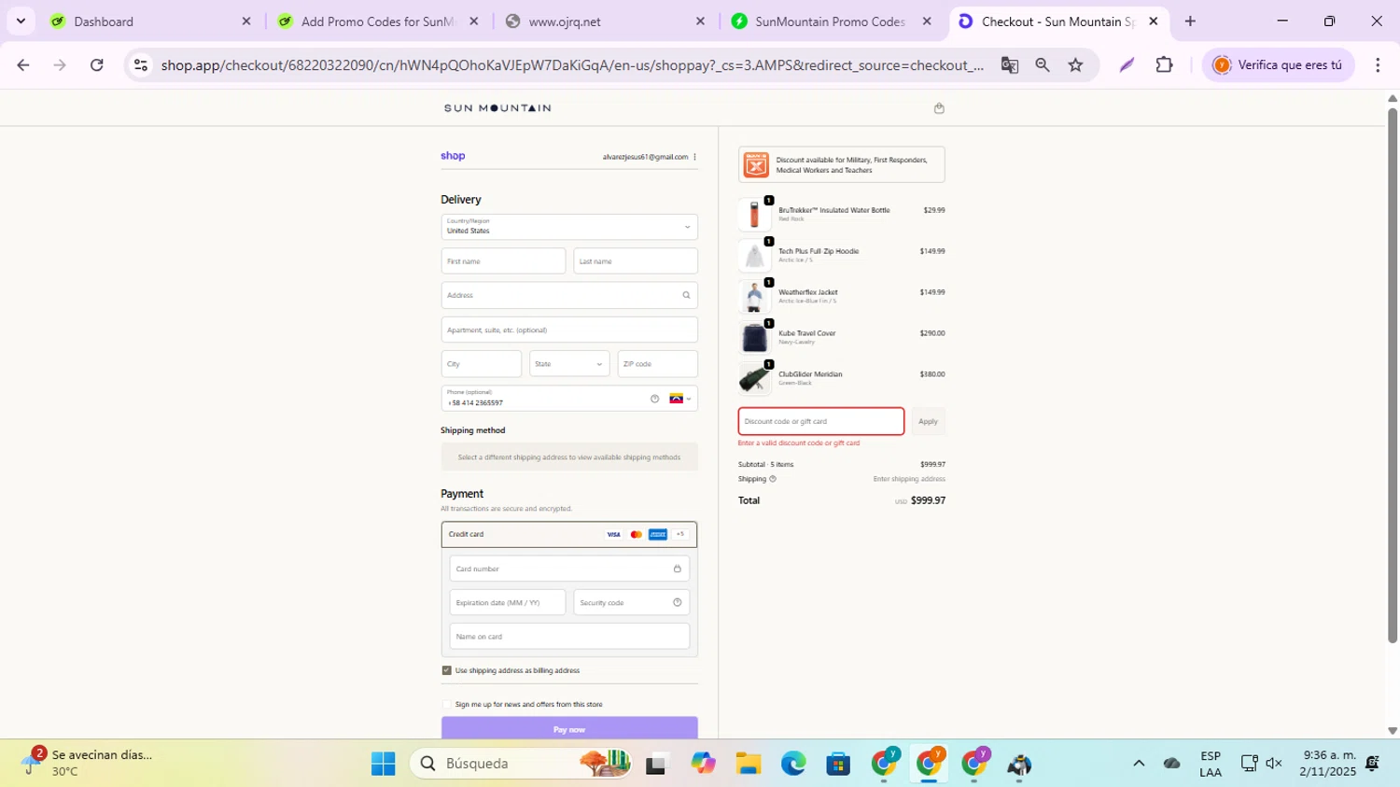The image size is (1400, 787).
Task: Show hidden system tray icons
Action: tap(1139, 763)
